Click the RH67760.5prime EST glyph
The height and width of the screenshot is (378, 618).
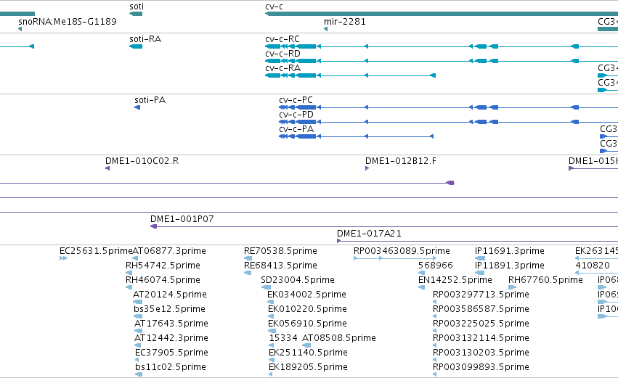(513, 287)
